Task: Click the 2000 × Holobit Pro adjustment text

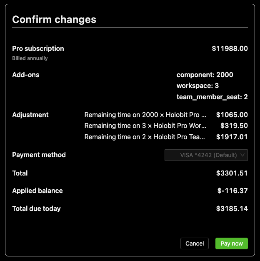Action: [145, 115]
